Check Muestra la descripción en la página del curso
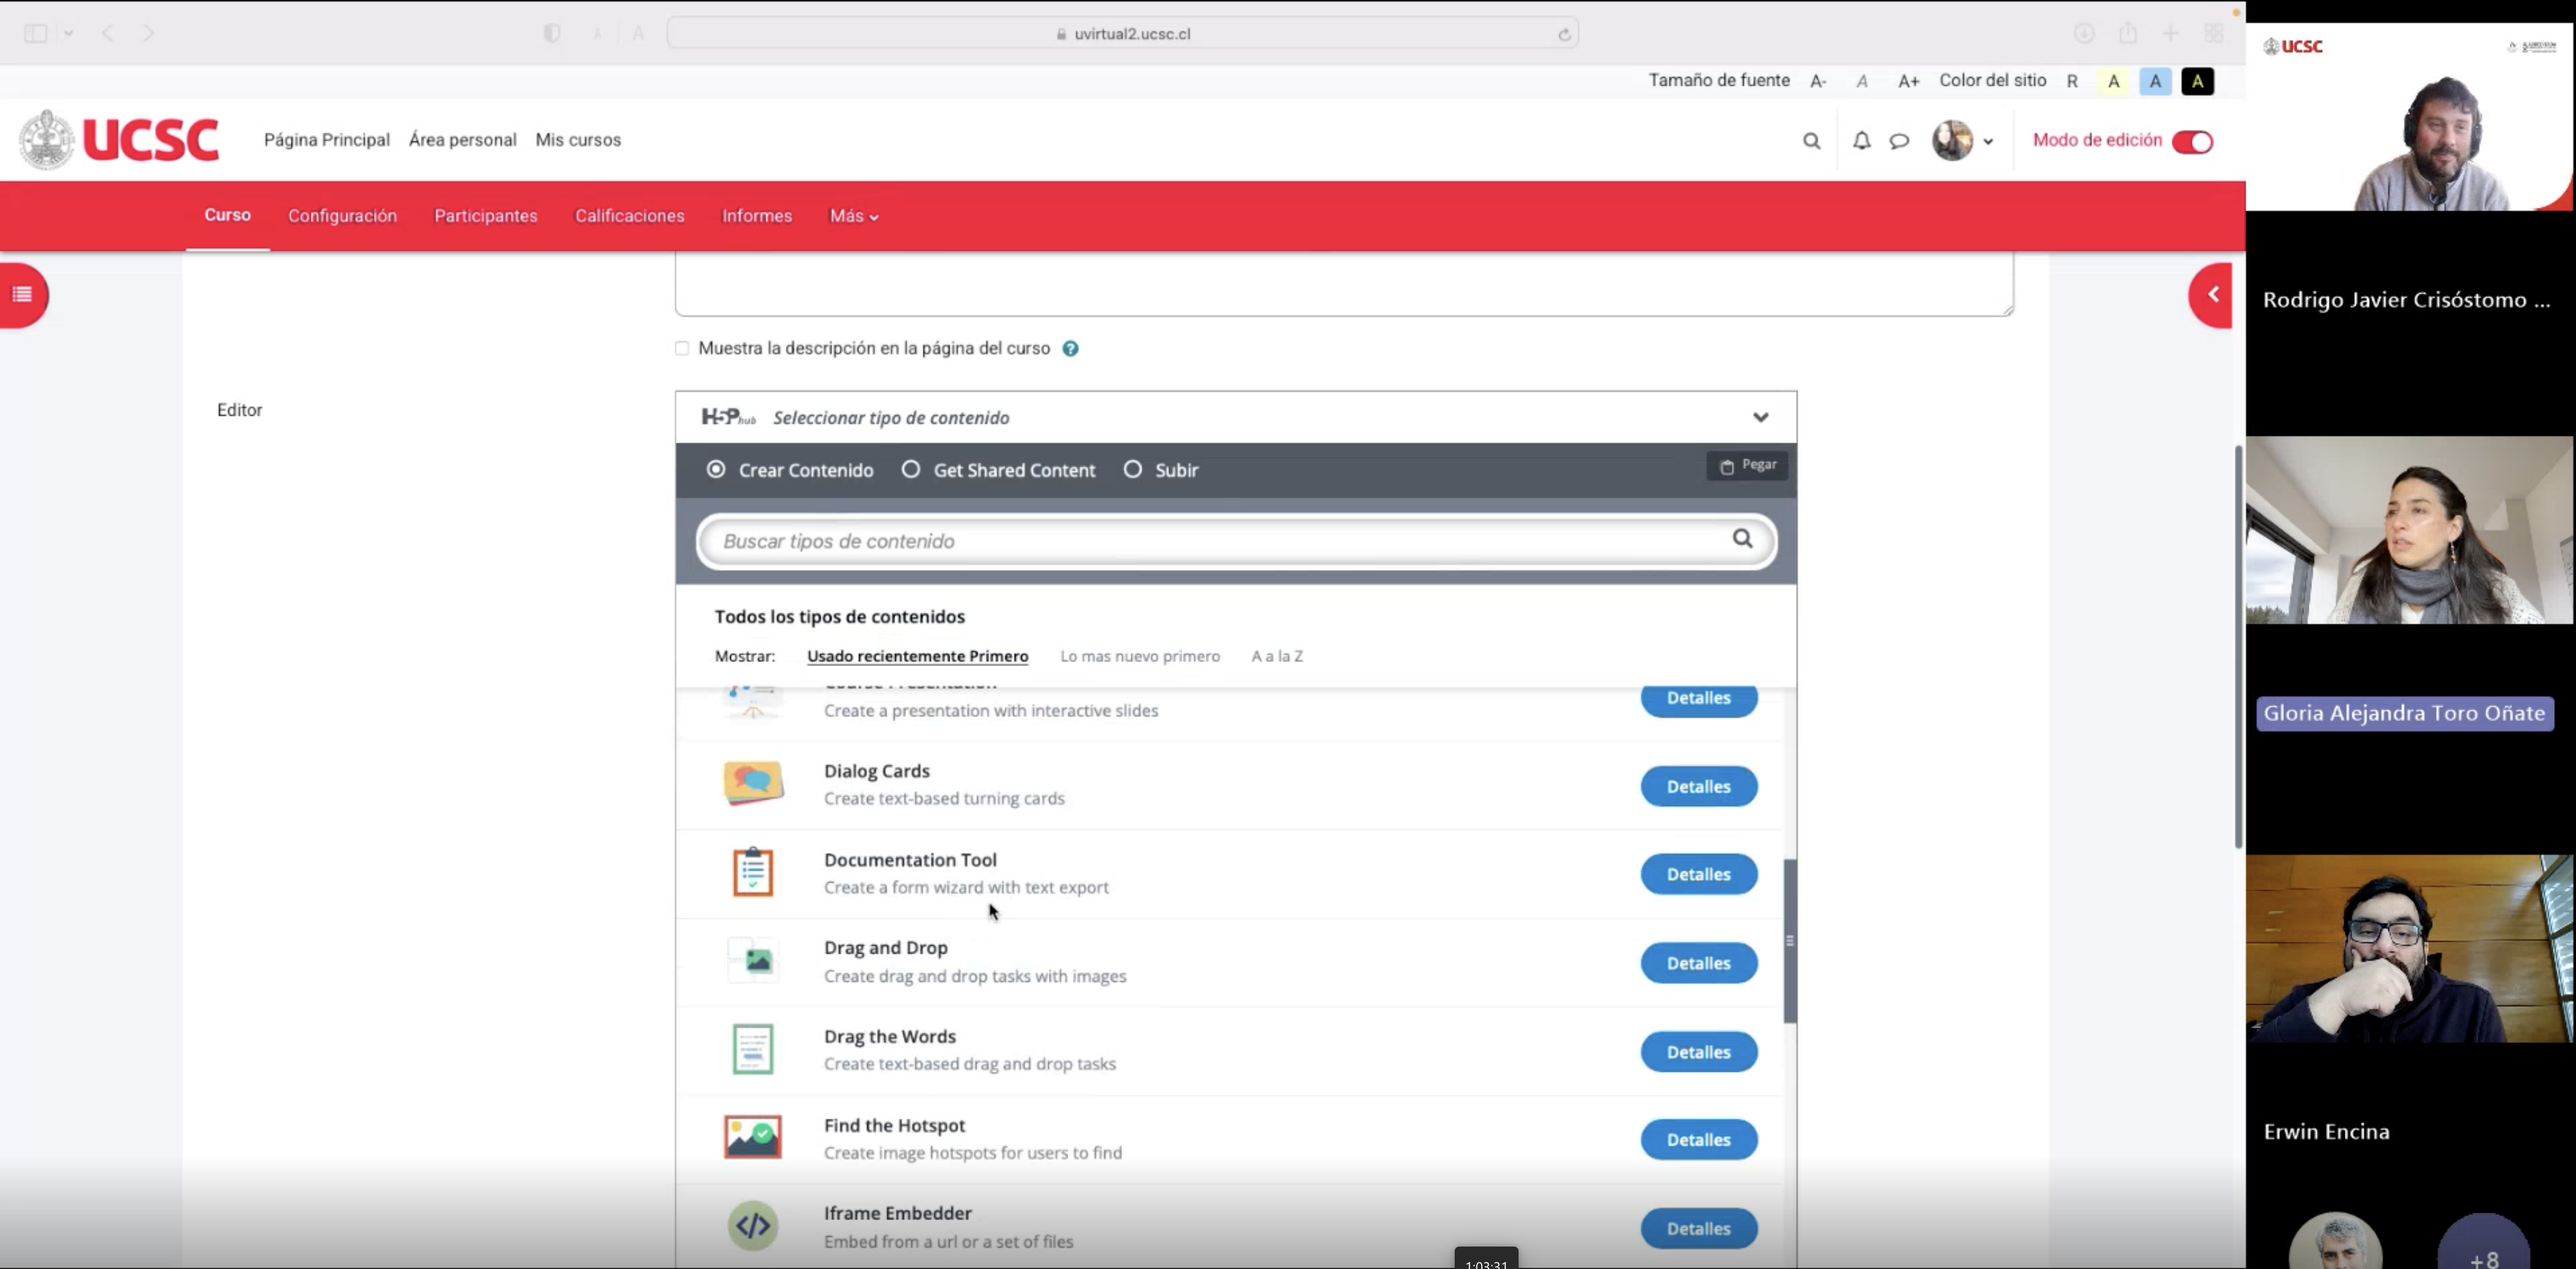 682,348
